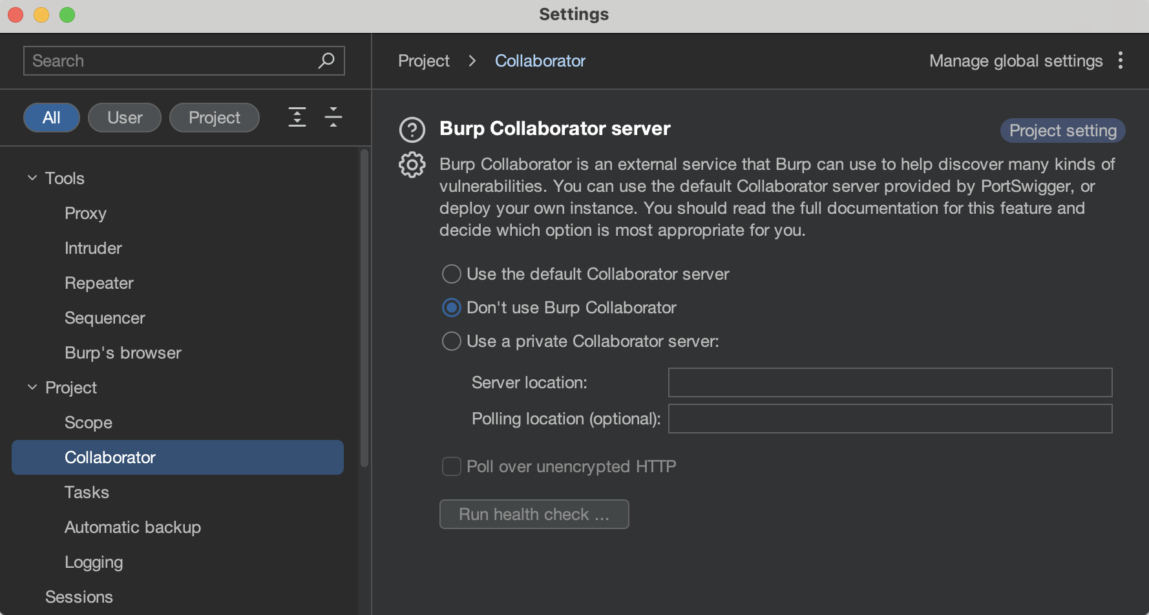
Task: Click Run health check button
Action: click(x=534, y=514)
